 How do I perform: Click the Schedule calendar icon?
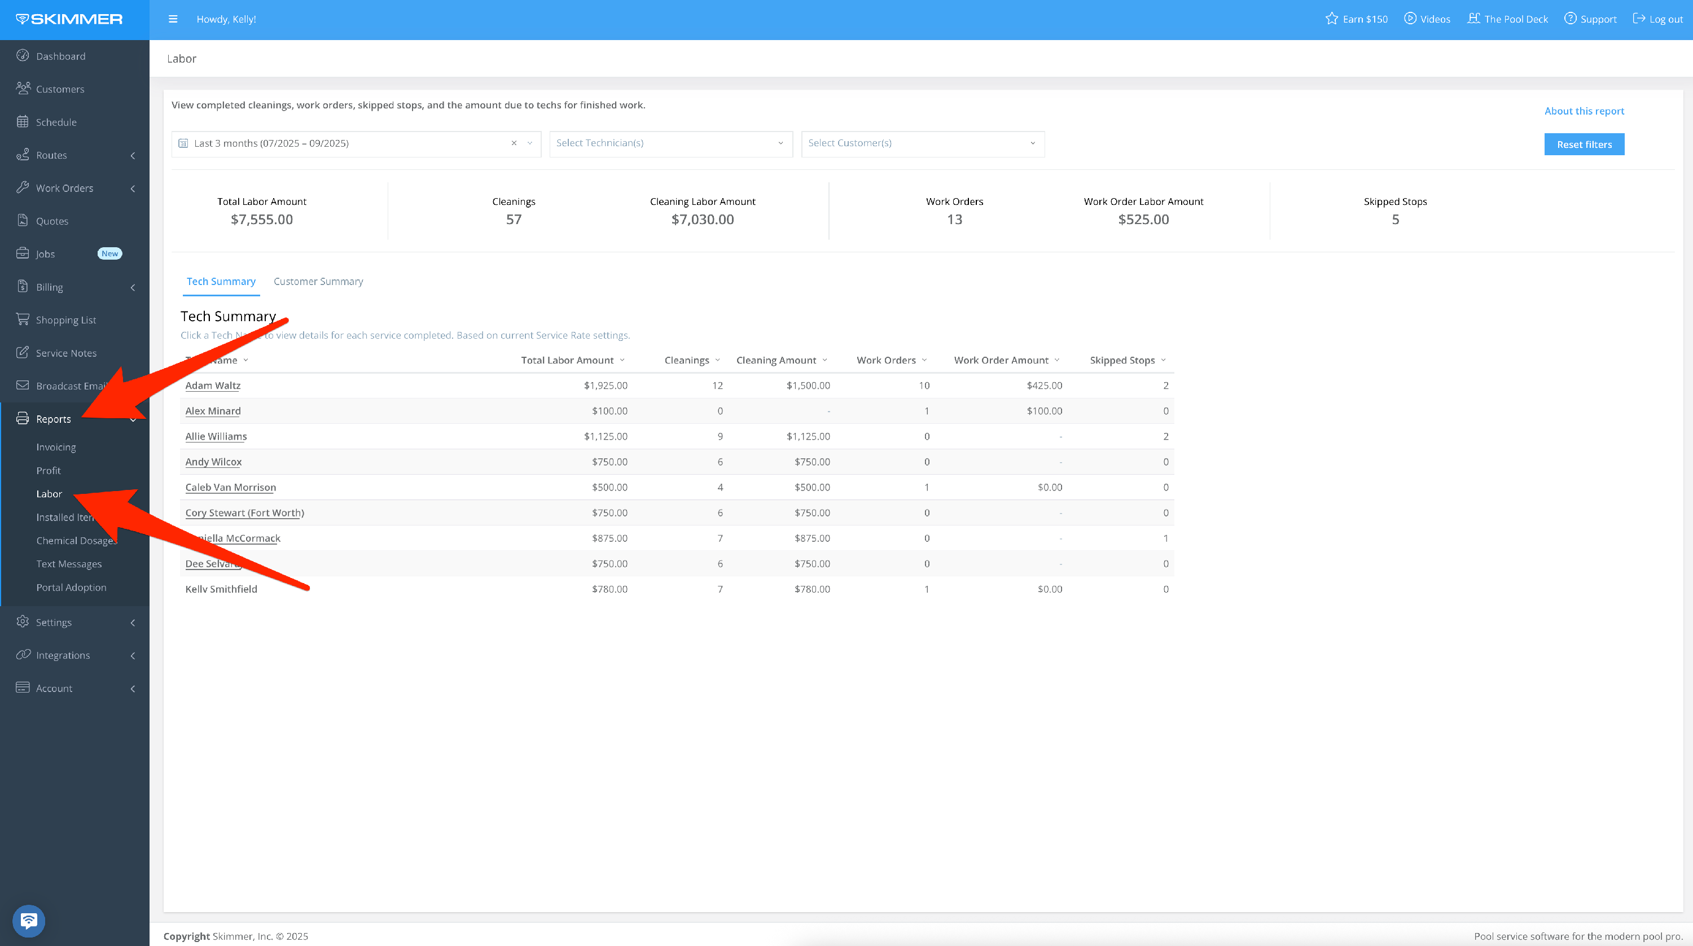(x=23, y=122)
